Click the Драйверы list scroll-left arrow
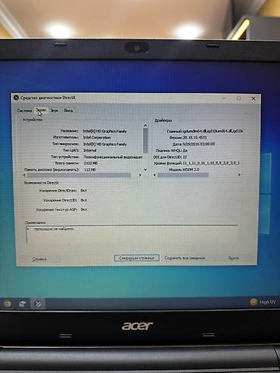Viewport: 280px width, 373px height. pos(155,175)
